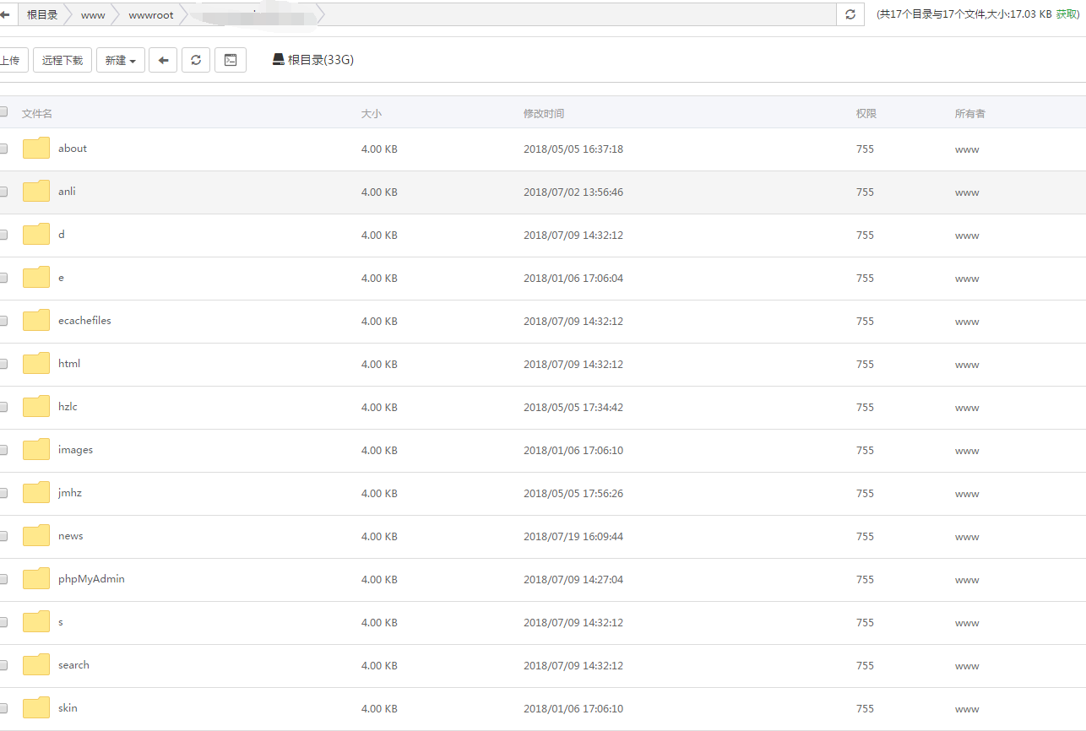Select the date 2018/05/05 17:34:42

point(573,408)
